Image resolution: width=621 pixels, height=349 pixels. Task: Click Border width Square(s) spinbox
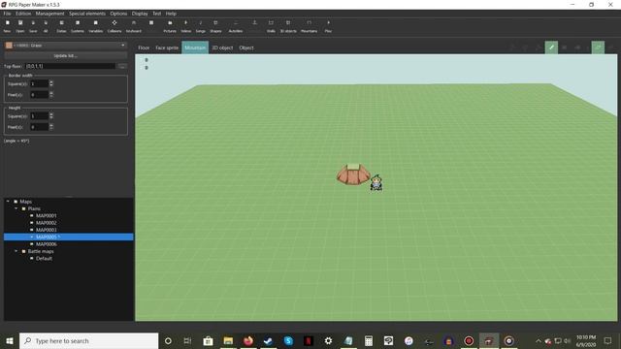(42, 83)
